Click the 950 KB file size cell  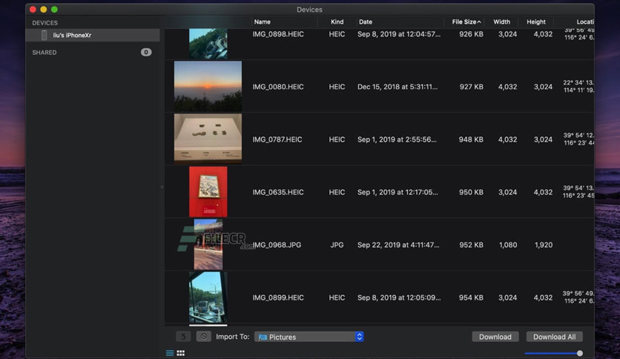click(471, 192)
